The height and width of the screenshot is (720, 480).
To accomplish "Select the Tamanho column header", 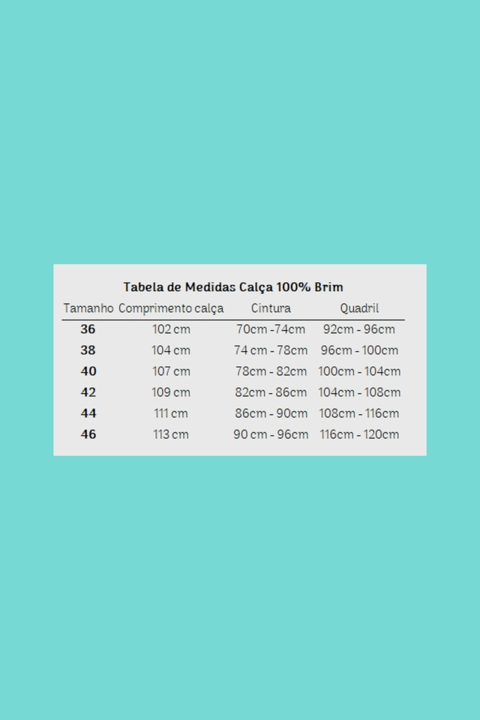I will pyautogui.click(x=88, y=308).
